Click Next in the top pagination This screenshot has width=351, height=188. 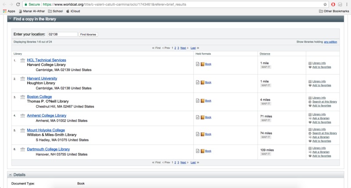point(183,48)
